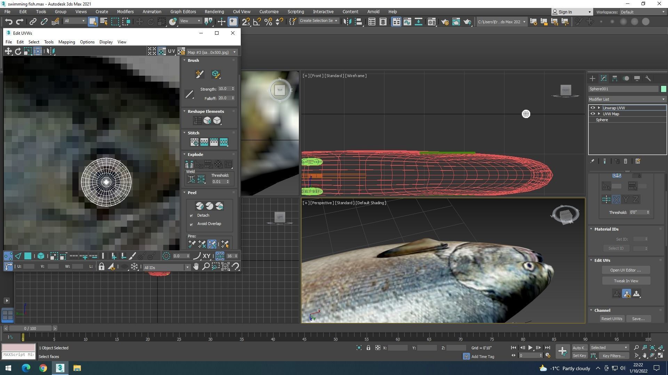Click the Weld target icon in Explode rollout
The image size is (668, 375).
(191, 179)
